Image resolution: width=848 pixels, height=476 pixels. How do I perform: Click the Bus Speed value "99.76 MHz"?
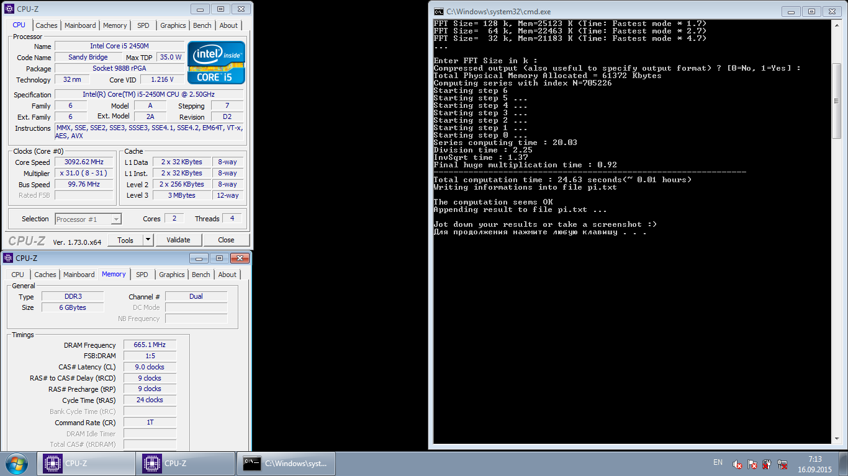[84, 184]
